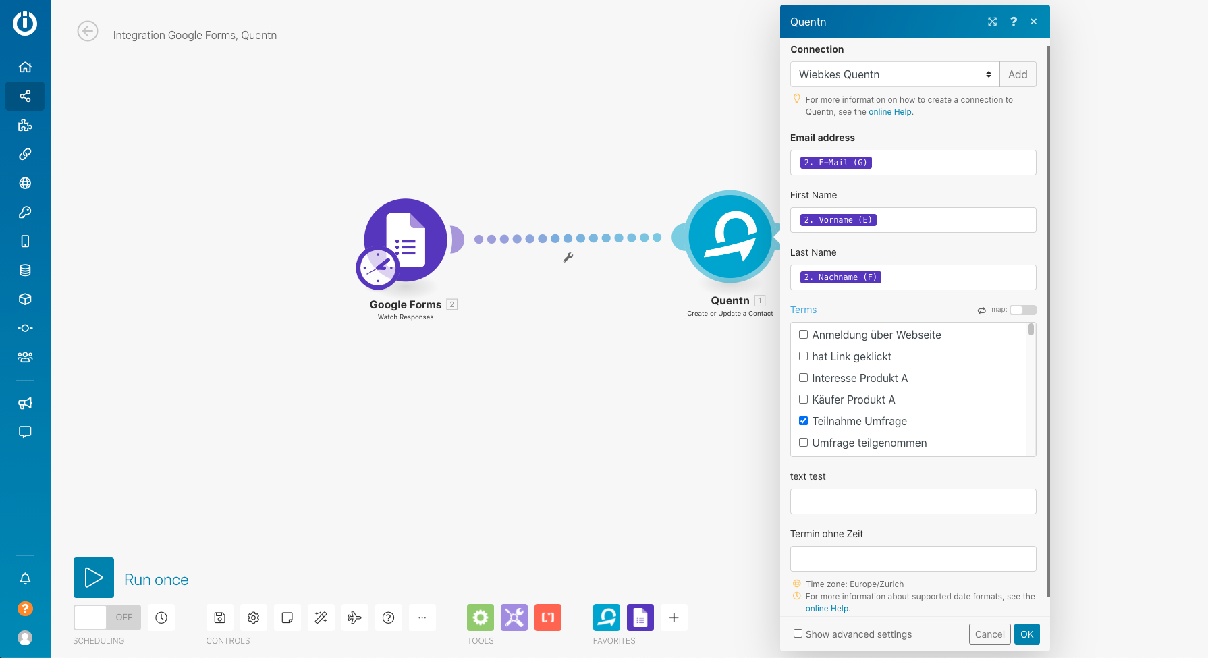This screenshot has width=1208, height=658.
Task: Open Webhooks globe icon in sidebar
Action: [x=25, y=184]
